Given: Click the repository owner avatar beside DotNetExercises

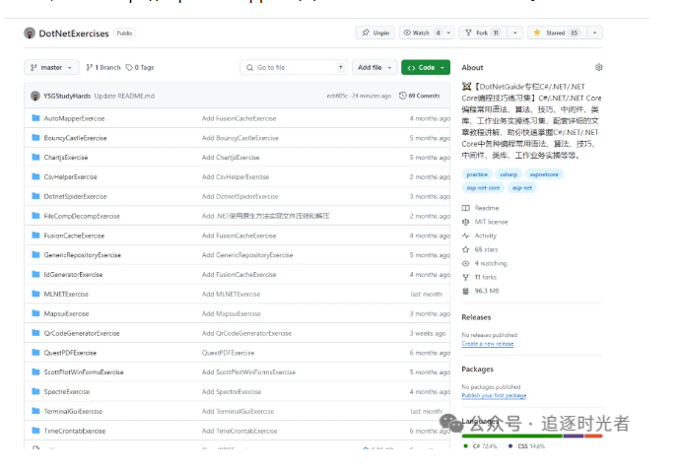Looking at the screenshot, I should point(30,34).
